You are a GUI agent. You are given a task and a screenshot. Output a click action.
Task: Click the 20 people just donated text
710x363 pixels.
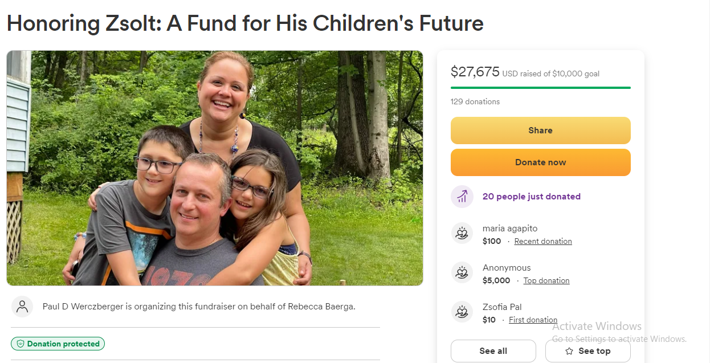coord(532,197)
